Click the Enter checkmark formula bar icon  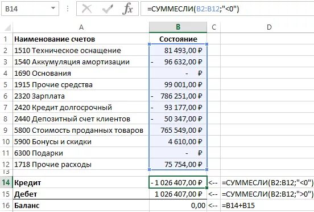tap(108, 9)
